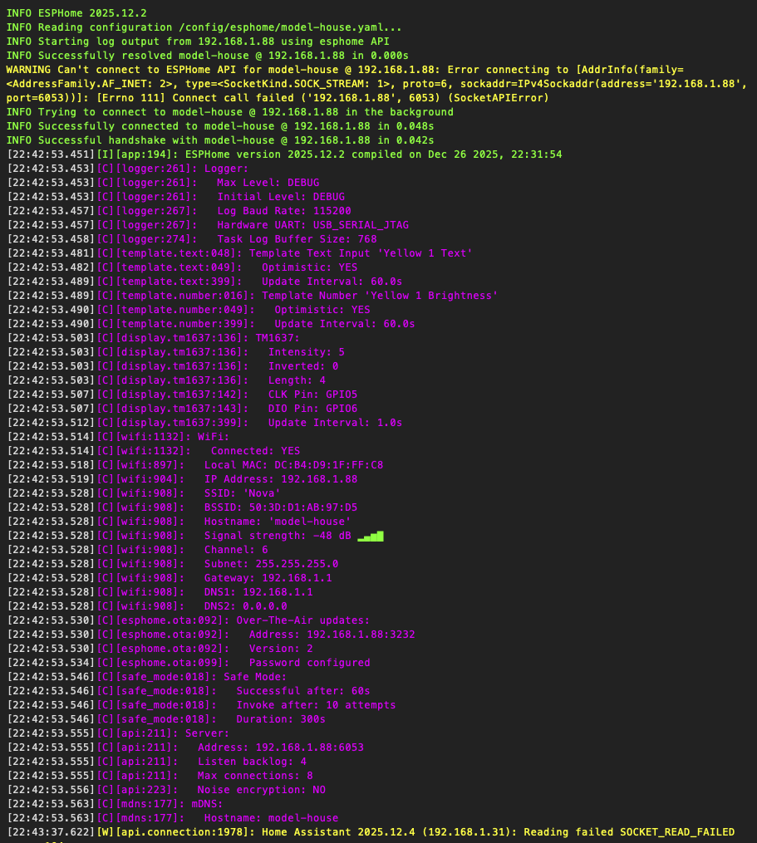
Task: Click the 'Hardware UART: USB_SERIAL_JTAG' entry
Action: coord(312,225)
